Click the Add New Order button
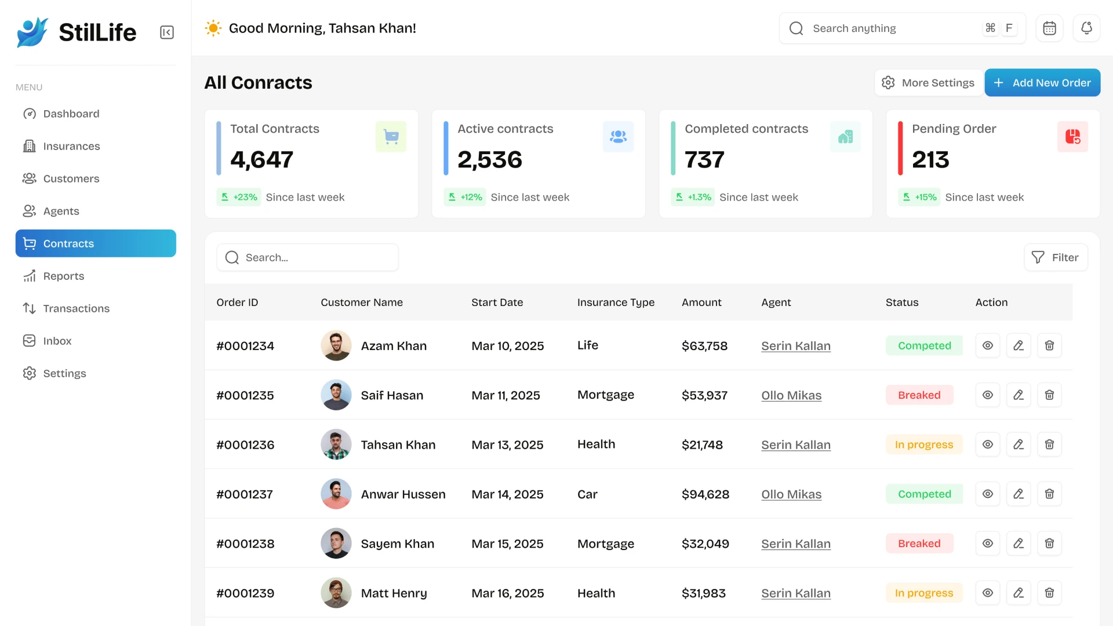 tap(1042, 82)
